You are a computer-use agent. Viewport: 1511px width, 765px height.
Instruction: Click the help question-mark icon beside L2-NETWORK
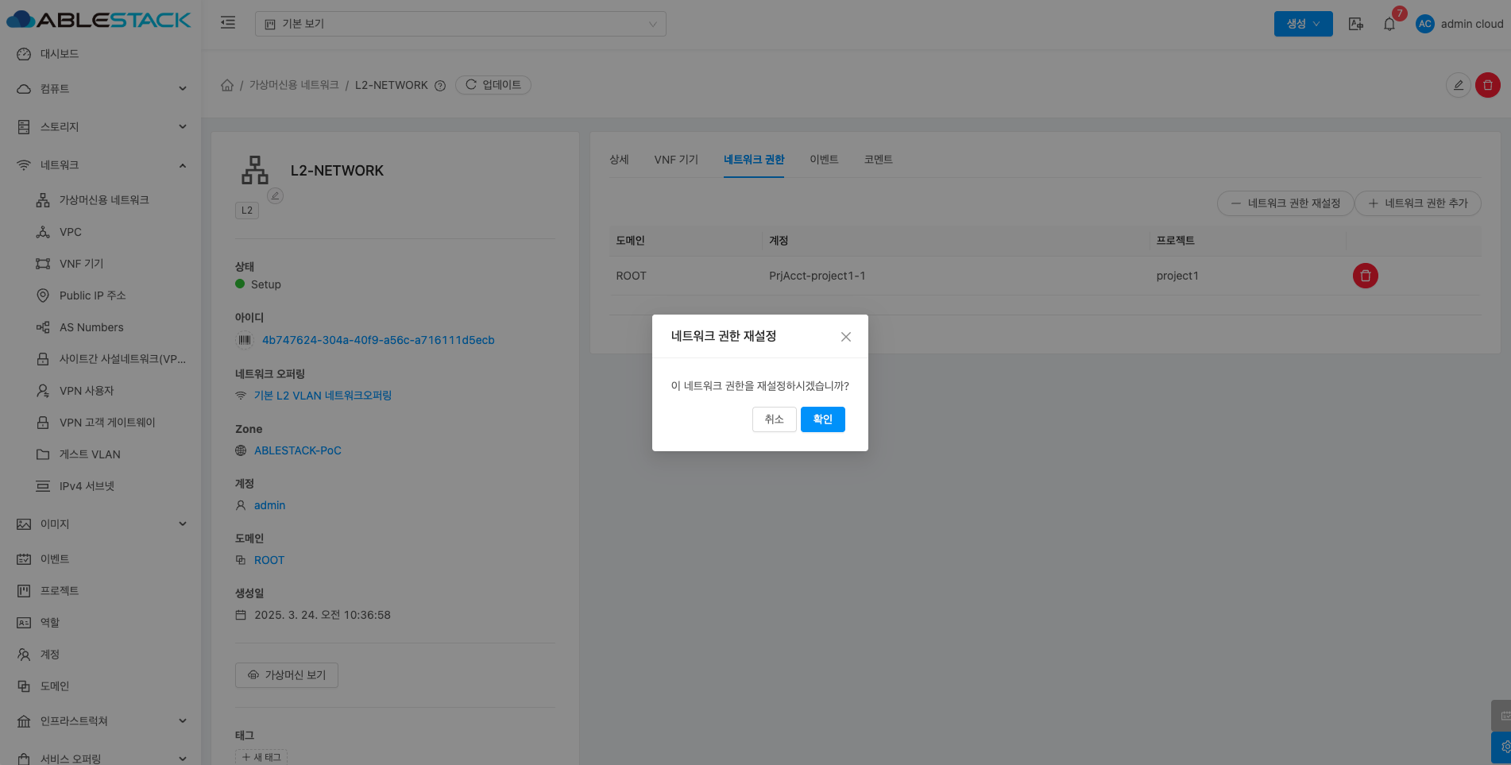pyautogui.click(x=440, y=86)
